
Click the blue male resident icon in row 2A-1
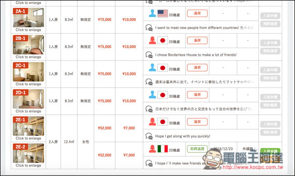click(152, 14)
